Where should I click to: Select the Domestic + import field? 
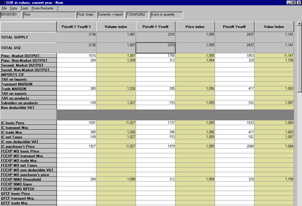pos(111,15)
